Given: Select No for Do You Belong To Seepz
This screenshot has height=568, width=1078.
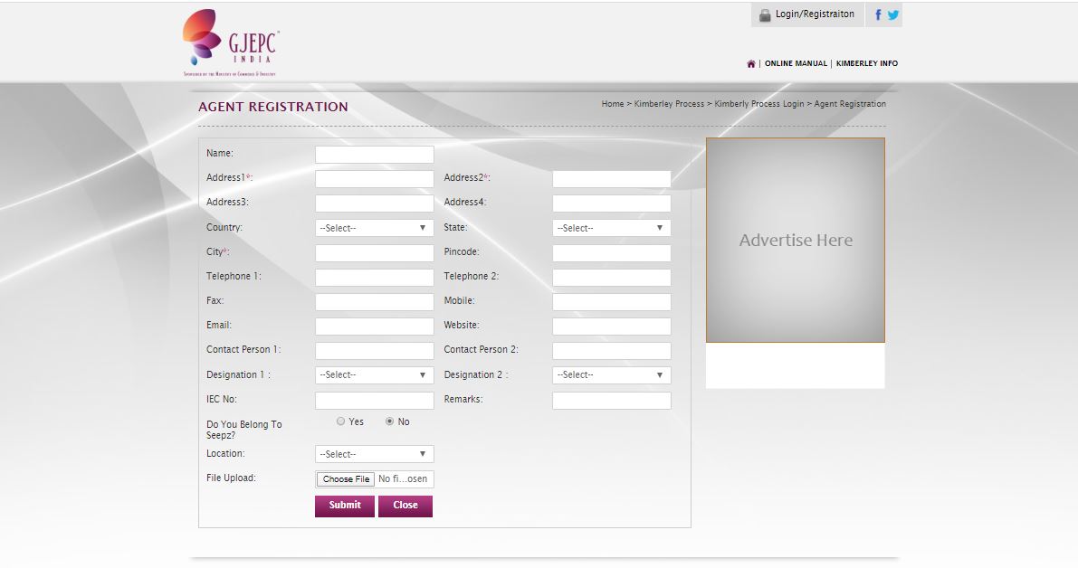Looking at the screenshot, I should point(389,421).
